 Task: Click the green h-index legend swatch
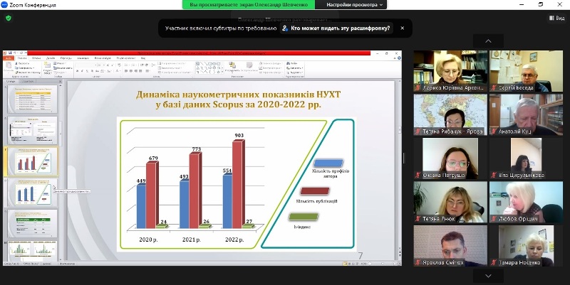pos(304,217)
